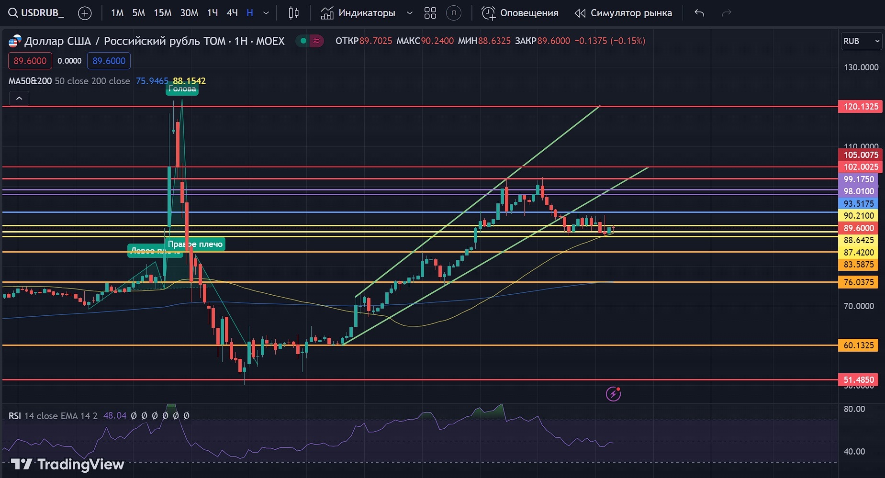
Task: Collapse the indicator legend with chevron
Action: [19, 99]
